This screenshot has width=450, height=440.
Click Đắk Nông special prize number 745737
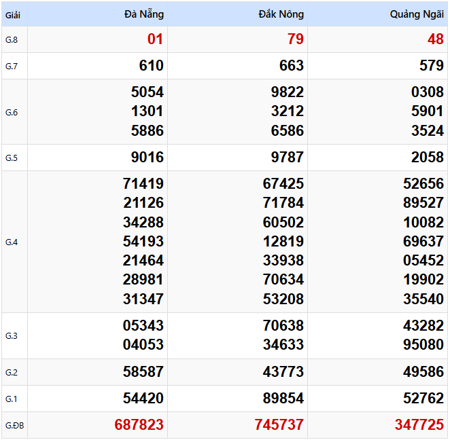pos(279,425)
